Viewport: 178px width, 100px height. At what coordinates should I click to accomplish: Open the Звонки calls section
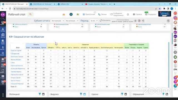[x=103, y=14]
